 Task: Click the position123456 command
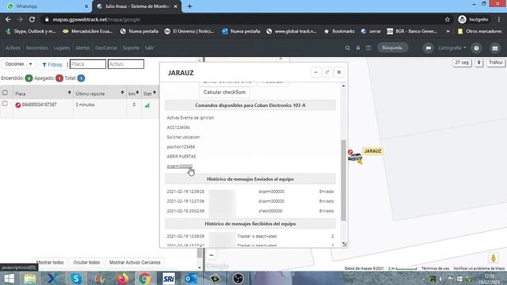click(x=181, y=146)
